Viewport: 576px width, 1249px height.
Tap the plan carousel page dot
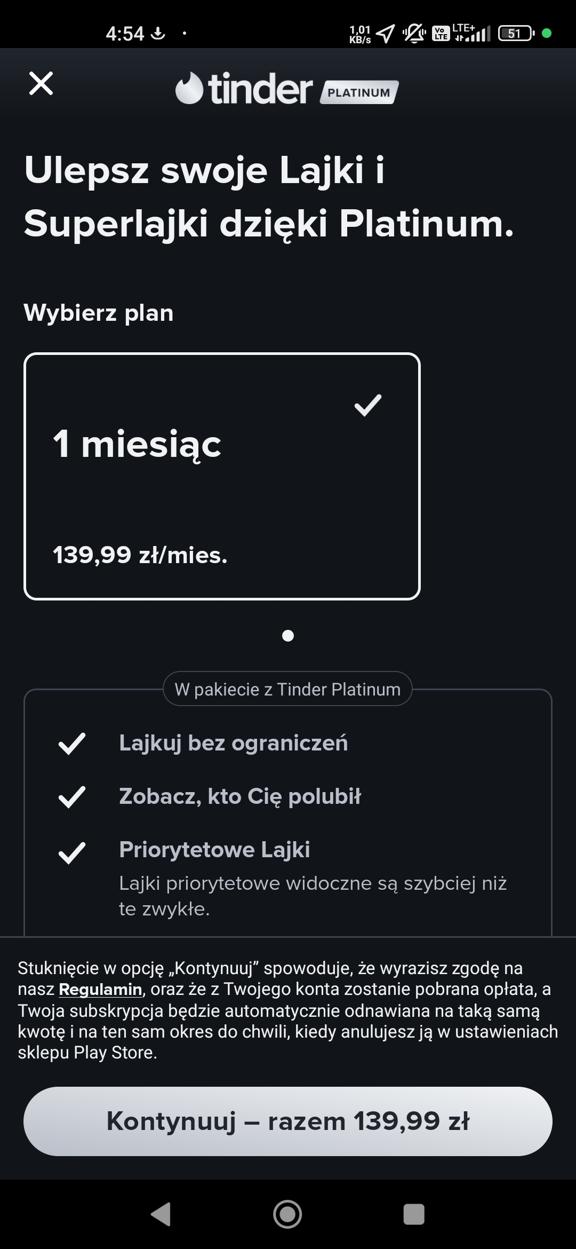tap(288, 636)
